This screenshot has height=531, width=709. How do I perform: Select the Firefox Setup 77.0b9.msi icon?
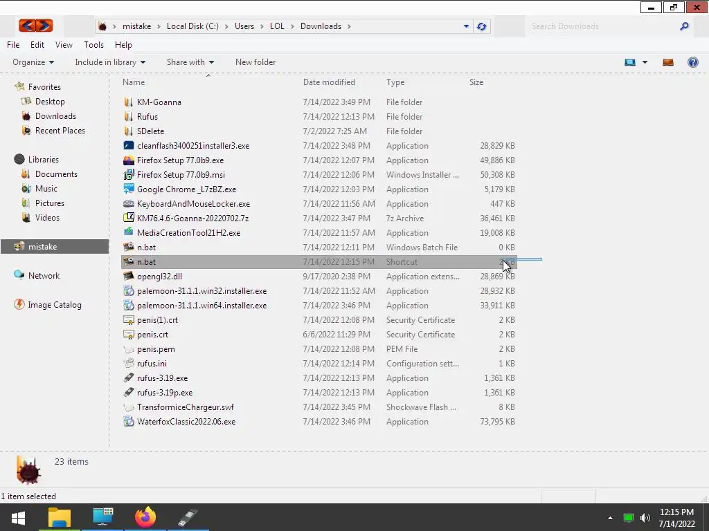tap(129, 174)
